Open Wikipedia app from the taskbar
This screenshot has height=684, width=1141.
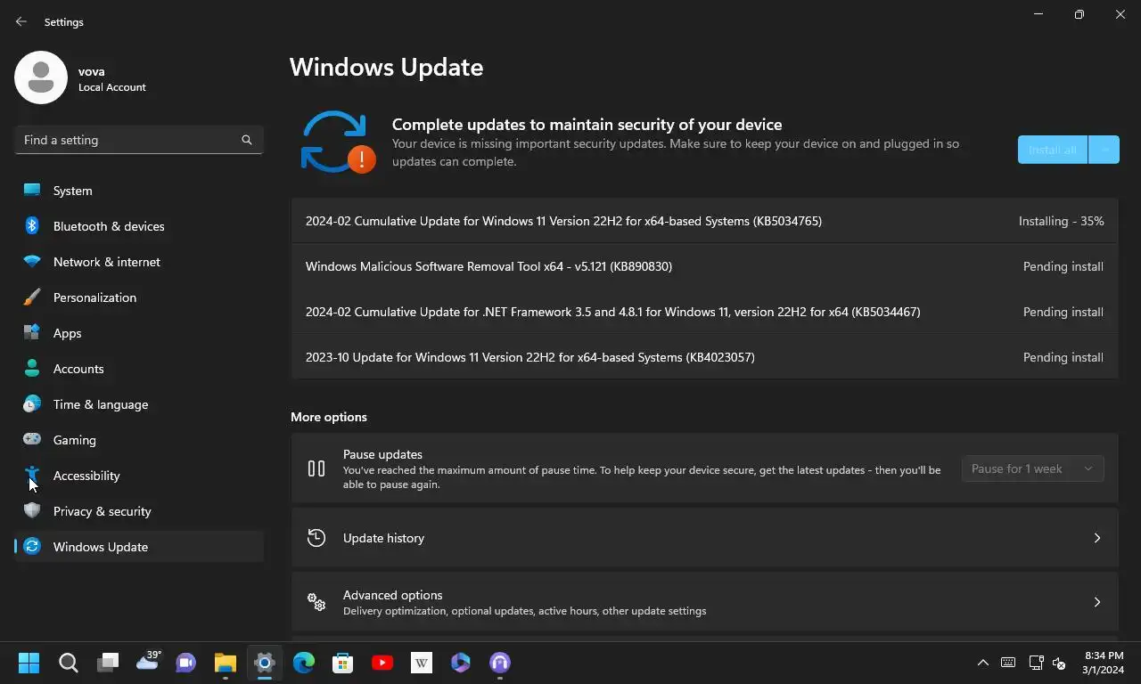click(422, 663)
